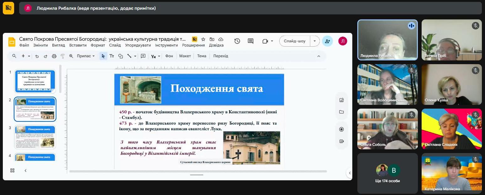The image size is (485, 195).
Task: Select the text box tool
Action: pyautogui.click(x=112, y=56)
